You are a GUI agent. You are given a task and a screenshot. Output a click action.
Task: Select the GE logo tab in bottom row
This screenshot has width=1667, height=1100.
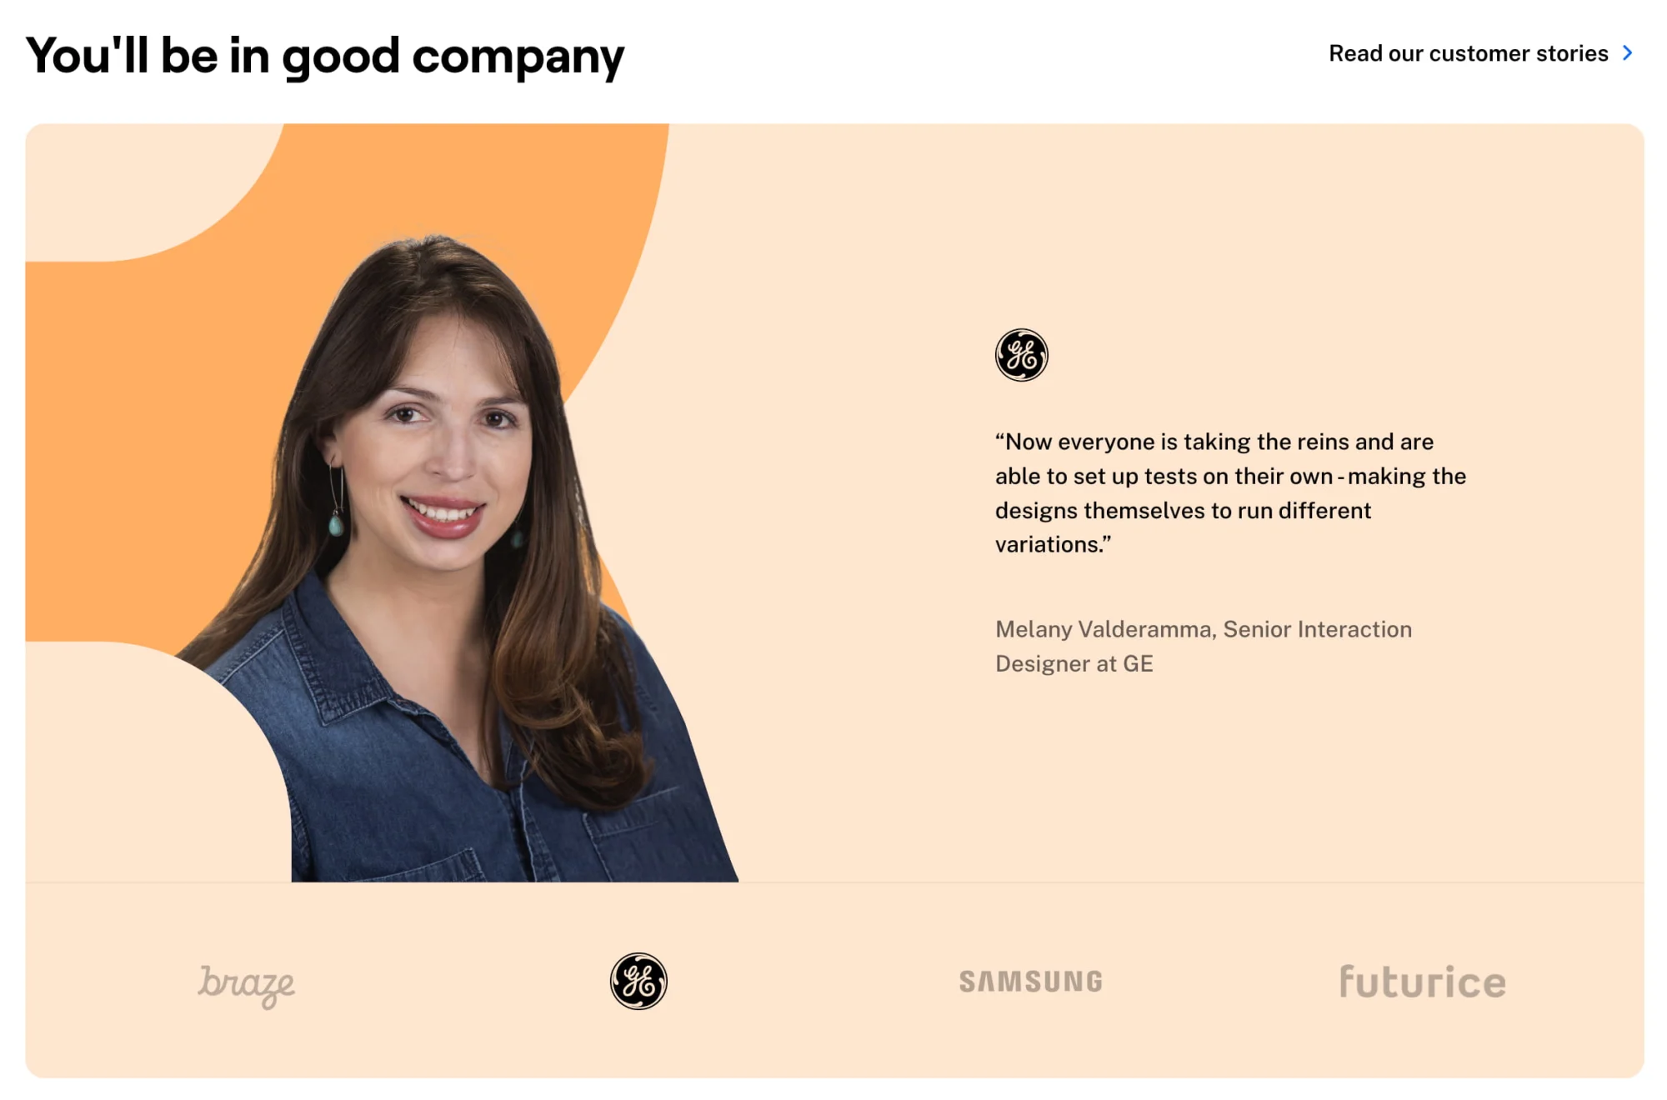click(x=638, y=981)
